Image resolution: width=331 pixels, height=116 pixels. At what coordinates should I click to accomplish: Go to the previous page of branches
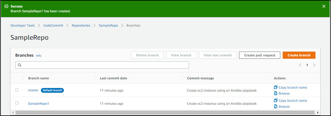click(300, 65)
